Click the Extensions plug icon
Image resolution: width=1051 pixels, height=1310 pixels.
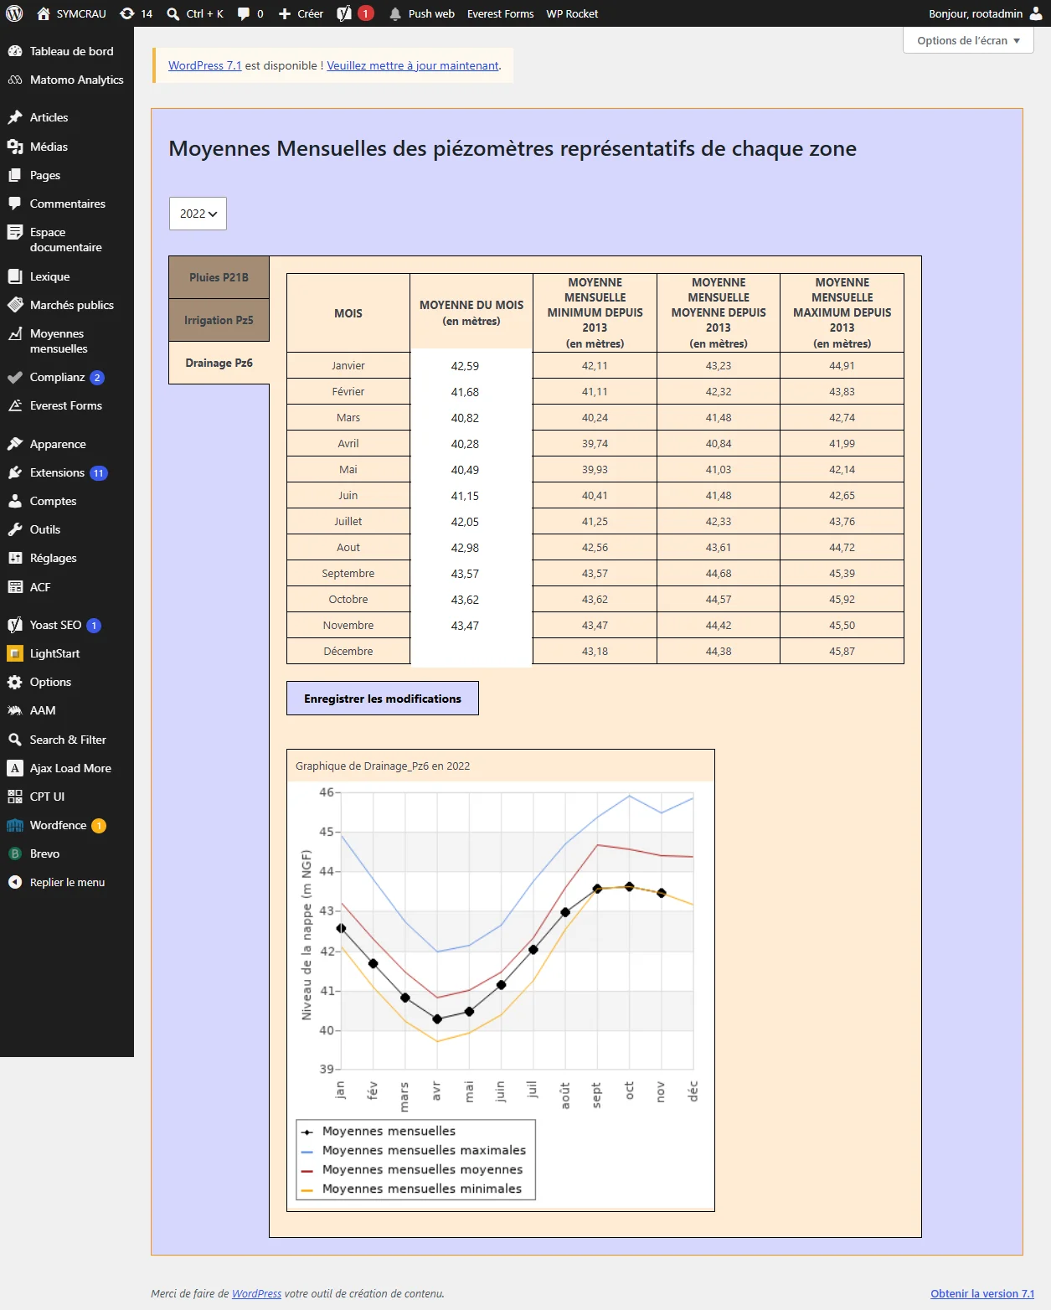15,472
